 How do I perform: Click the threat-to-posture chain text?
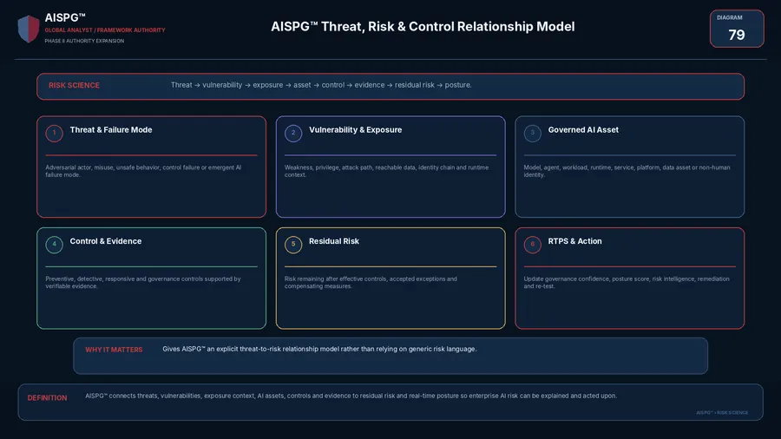(321, 85)
